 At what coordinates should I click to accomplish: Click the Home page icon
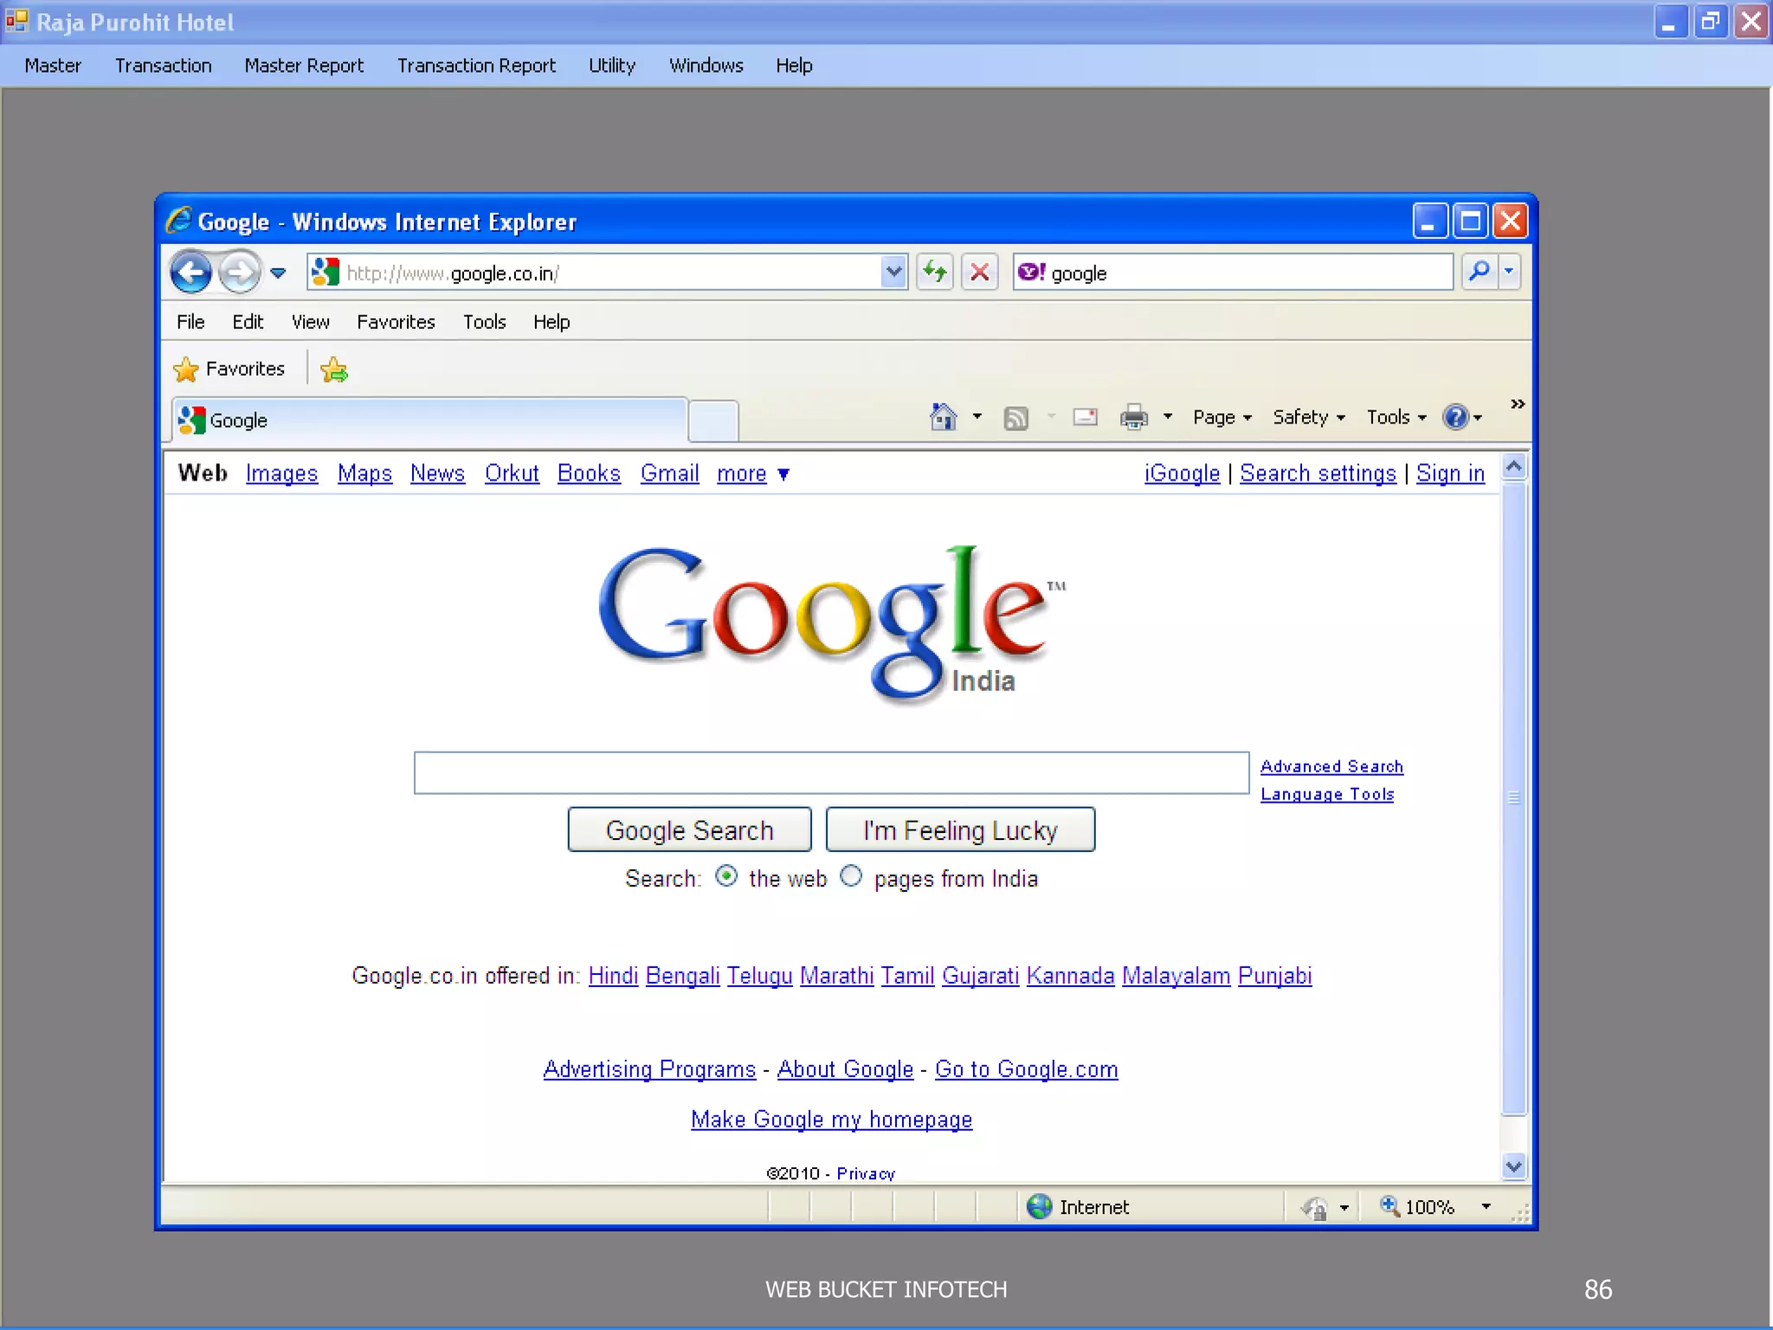coord(944,417)
